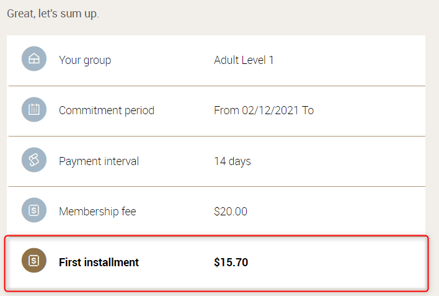The height and width of the screenshot is (296, 439).
Task: Click the grey dollar icon for Membership fee
Action: (x=34, y=210)
